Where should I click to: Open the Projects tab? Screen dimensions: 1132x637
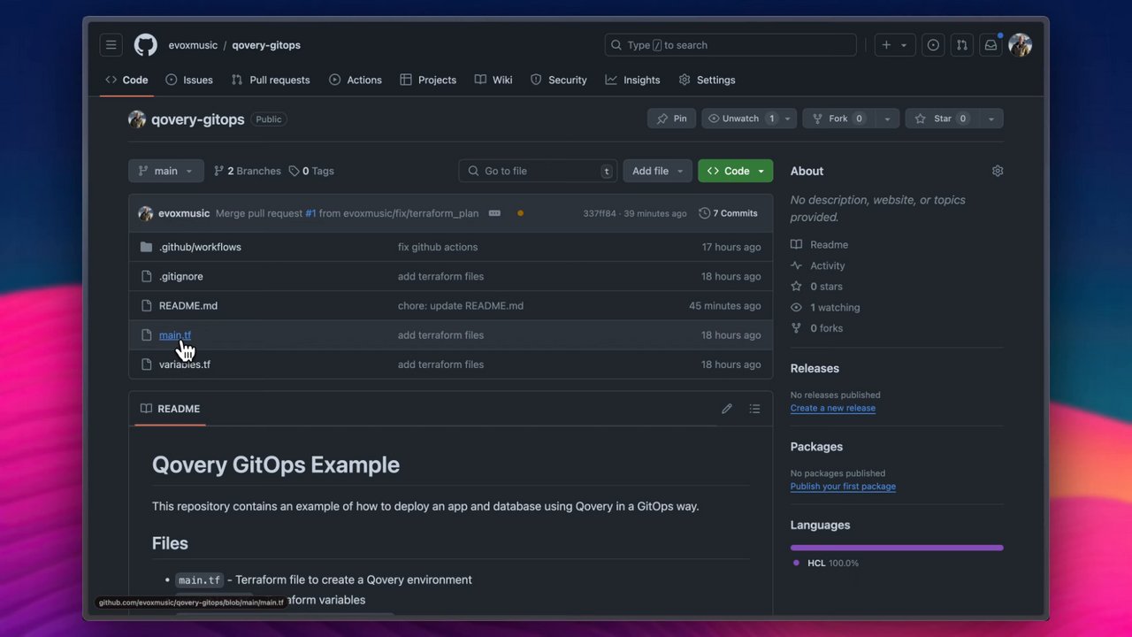pos(428,80)
